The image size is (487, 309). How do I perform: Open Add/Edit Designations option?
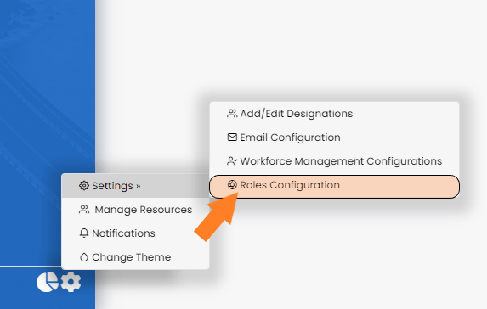(x=334, y=114)
